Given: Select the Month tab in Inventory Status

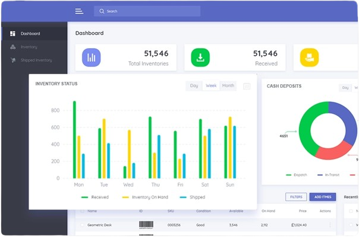Looking at the screenshot, I should [x=228, y=85].
